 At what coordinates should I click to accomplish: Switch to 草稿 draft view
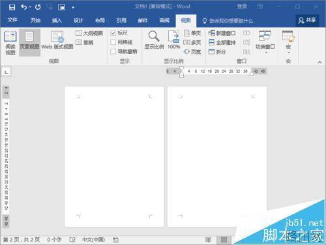point(85,42)
